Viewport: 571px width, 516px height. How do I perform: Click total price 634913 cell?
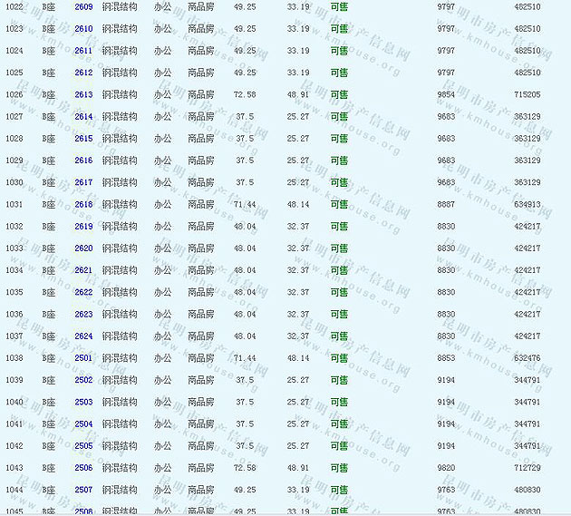[527, 205]
